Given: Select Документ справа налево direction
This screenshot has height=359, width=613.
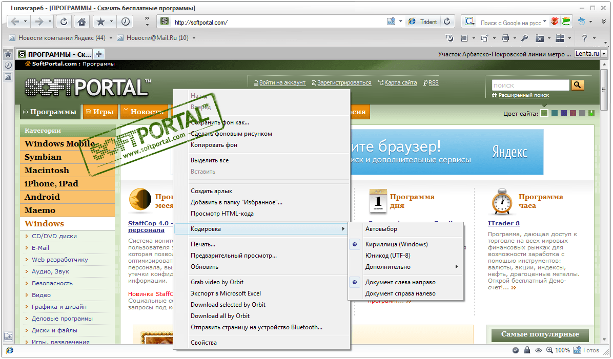Looking at the screenshot, I should pos(405,293).
